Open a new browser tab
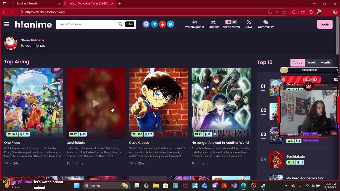 120,3
